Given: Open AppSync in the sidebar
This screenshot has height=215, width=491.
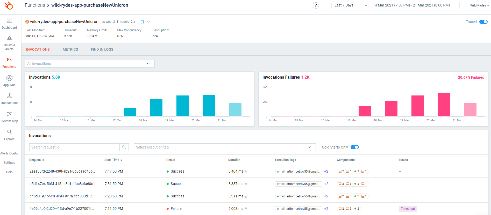Looking at the screenshot, I should [x=9, y=81].
